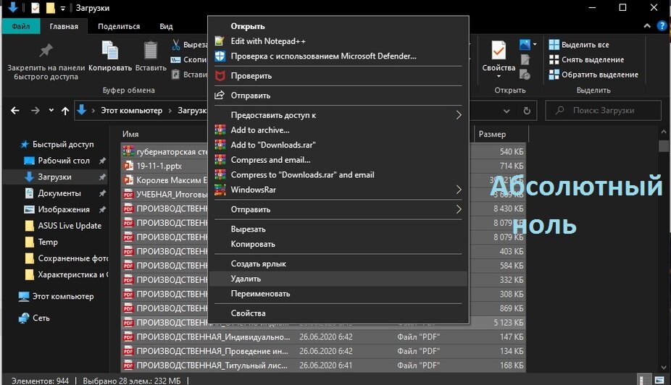Click the WindowsRar icon in context menu
671x385 pixels.
coord(220,190)
